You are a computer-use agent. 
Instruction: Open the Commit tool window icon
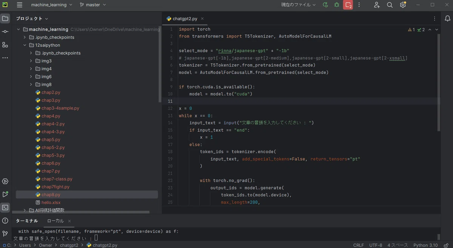5,32
